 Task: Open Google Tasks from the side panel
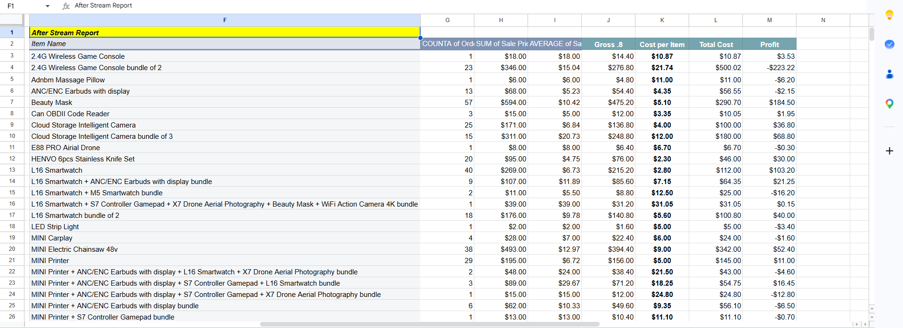889,44
